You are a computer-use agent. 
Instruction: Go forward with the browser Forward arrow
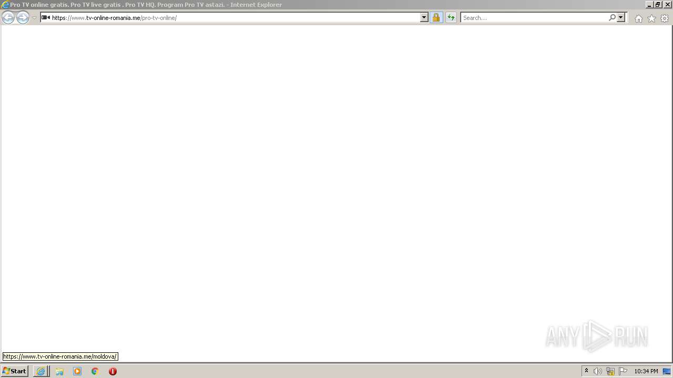[x=23, y=18]
